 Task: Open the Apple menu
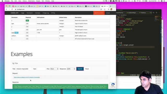coord(2,1)
